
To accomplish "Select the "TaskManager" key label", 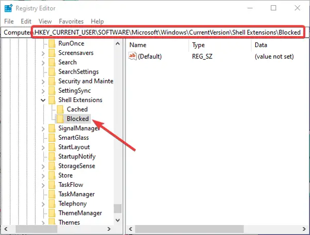I will (76, 194).
